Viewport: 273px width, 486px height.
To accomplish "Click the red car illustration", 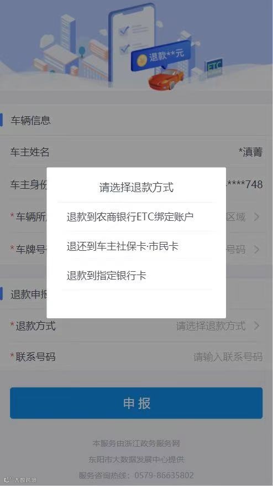I will [x=166, y=79].
